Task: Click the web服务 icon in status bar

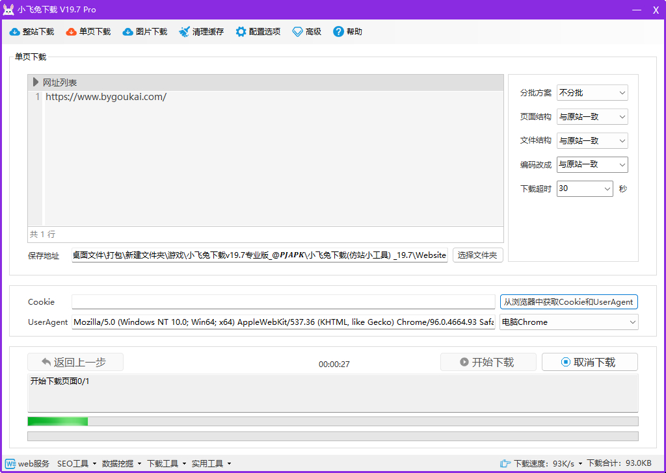Action: pos(10,464)
